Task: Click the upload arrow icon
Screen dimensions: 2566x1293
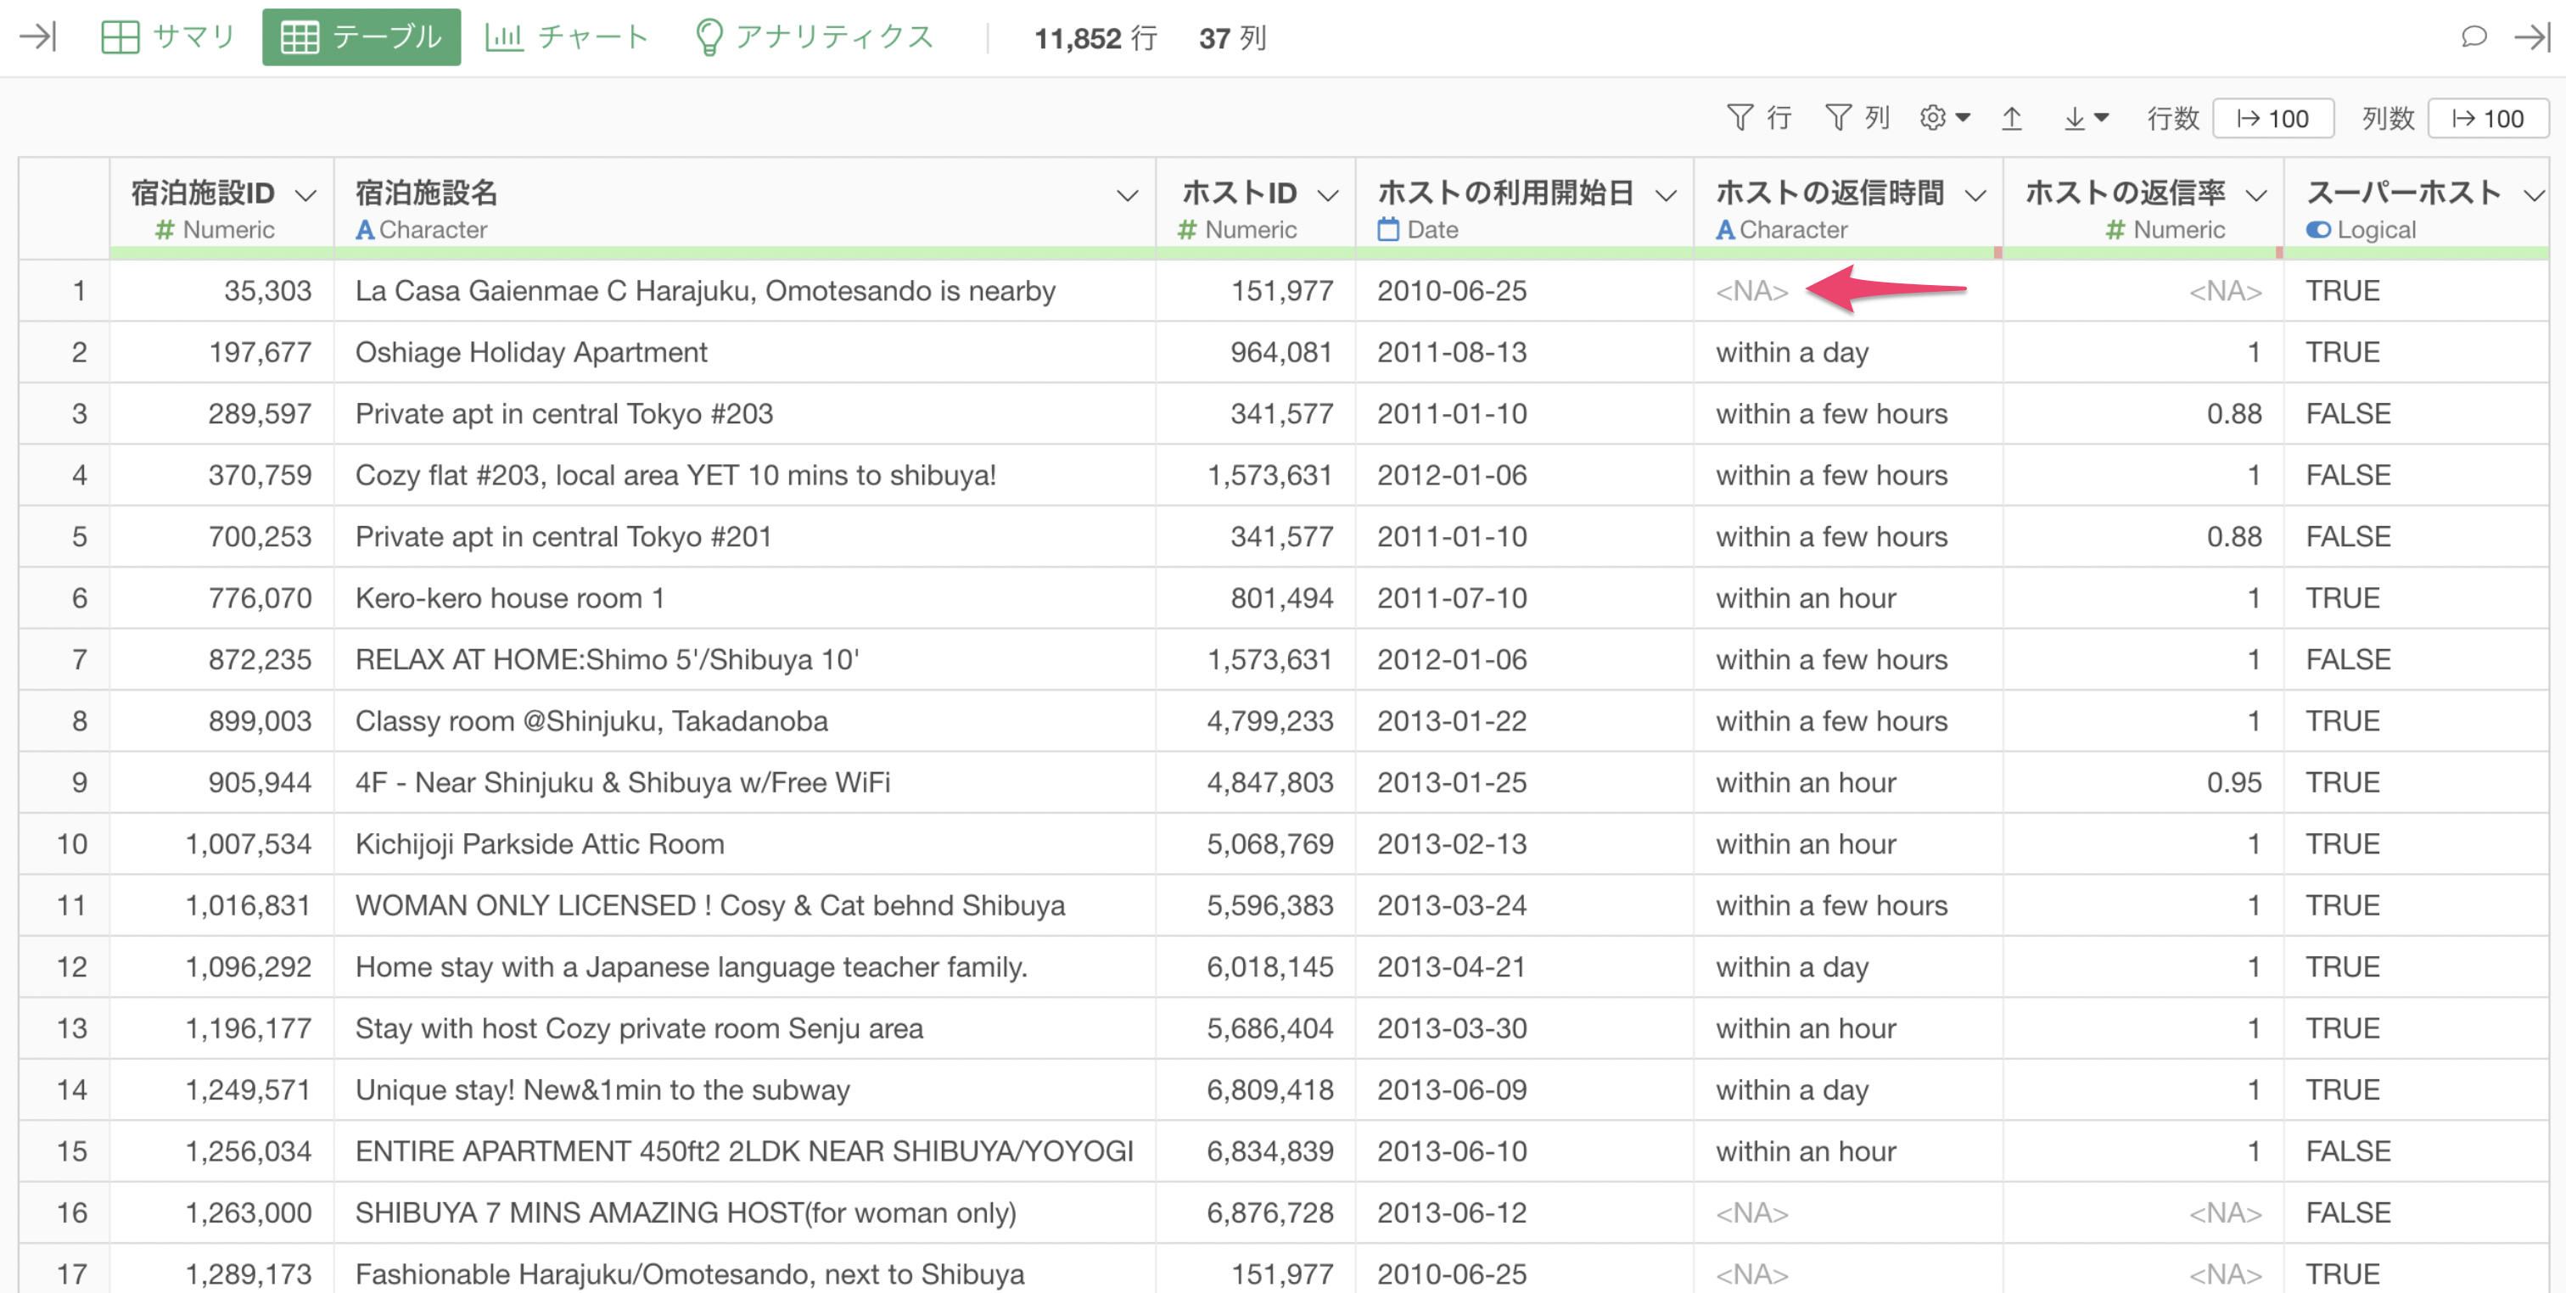Action: [x=2011, y=119]
